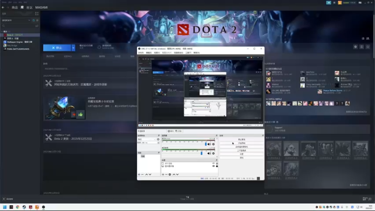Adjust the 桌面音频 volume slider handle

click(x=202, y=153)
